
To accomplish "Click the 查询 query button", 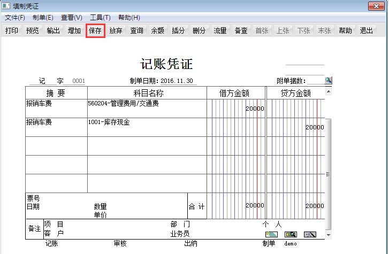I will (x=137, y=30).
